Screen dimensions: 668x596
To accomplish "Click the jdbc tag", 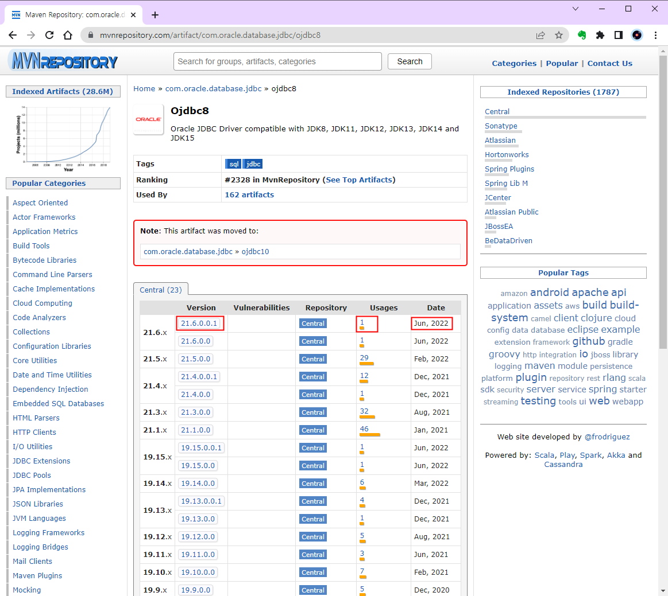I will tap(253, 164).
